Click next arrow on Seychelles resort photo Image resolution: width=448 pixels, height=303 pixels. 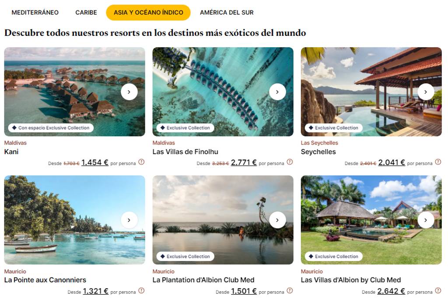point(426,92)
